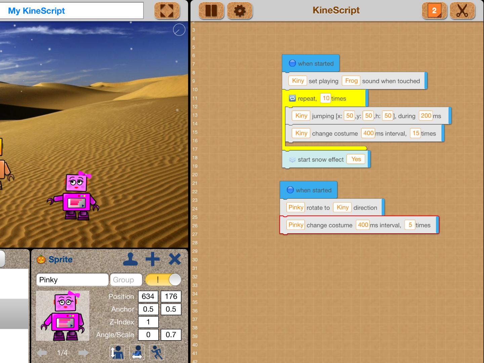This screenshot has height=363, width=484.
Task: Click the scissors cut tool
Action: (x=462, y=10)
